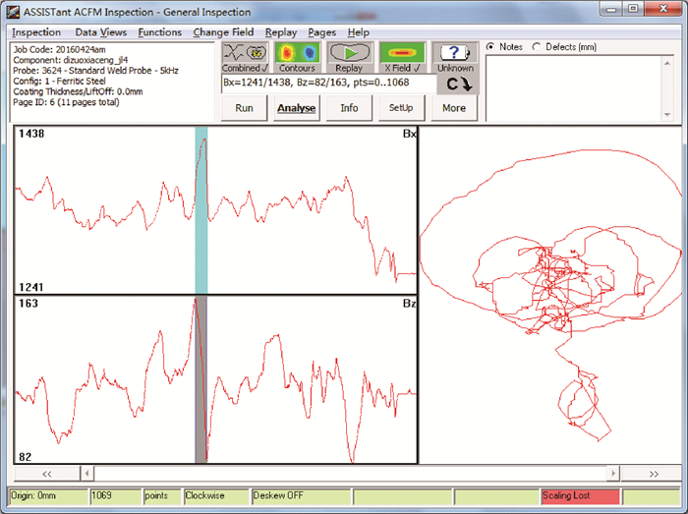Open the Data Views menu

(100, 32)
